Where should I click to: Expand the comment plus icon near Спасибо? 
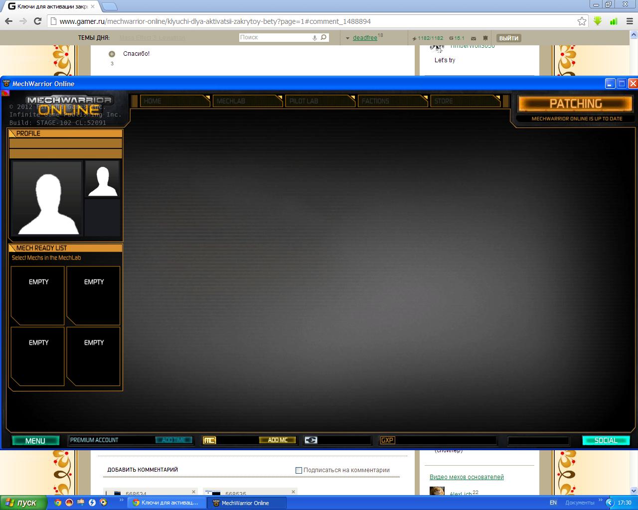coord(112,54)
